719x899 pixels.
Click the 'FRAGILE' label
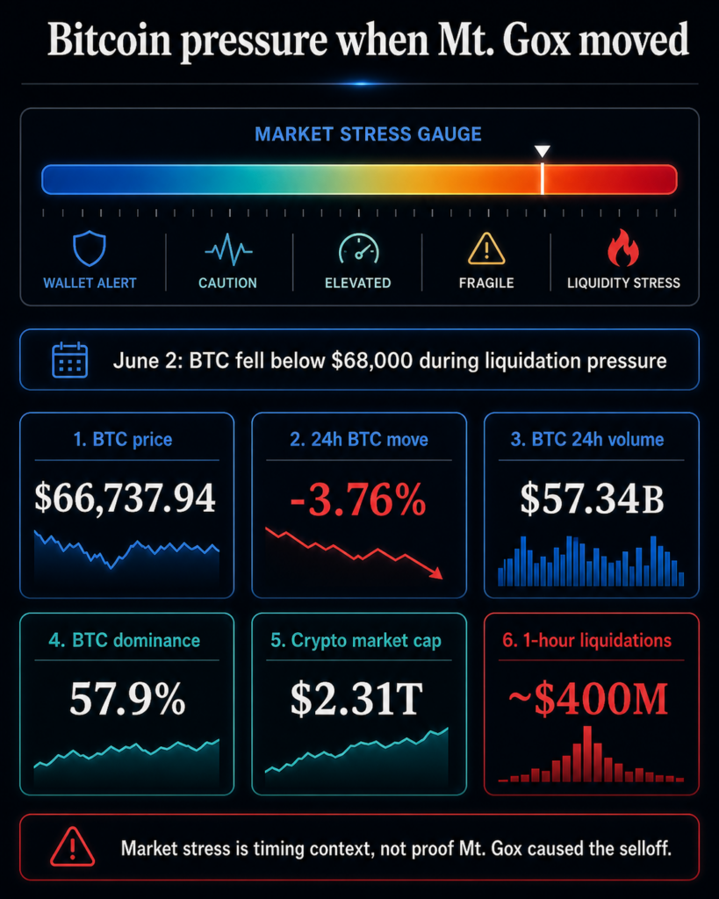coord(486,283)
